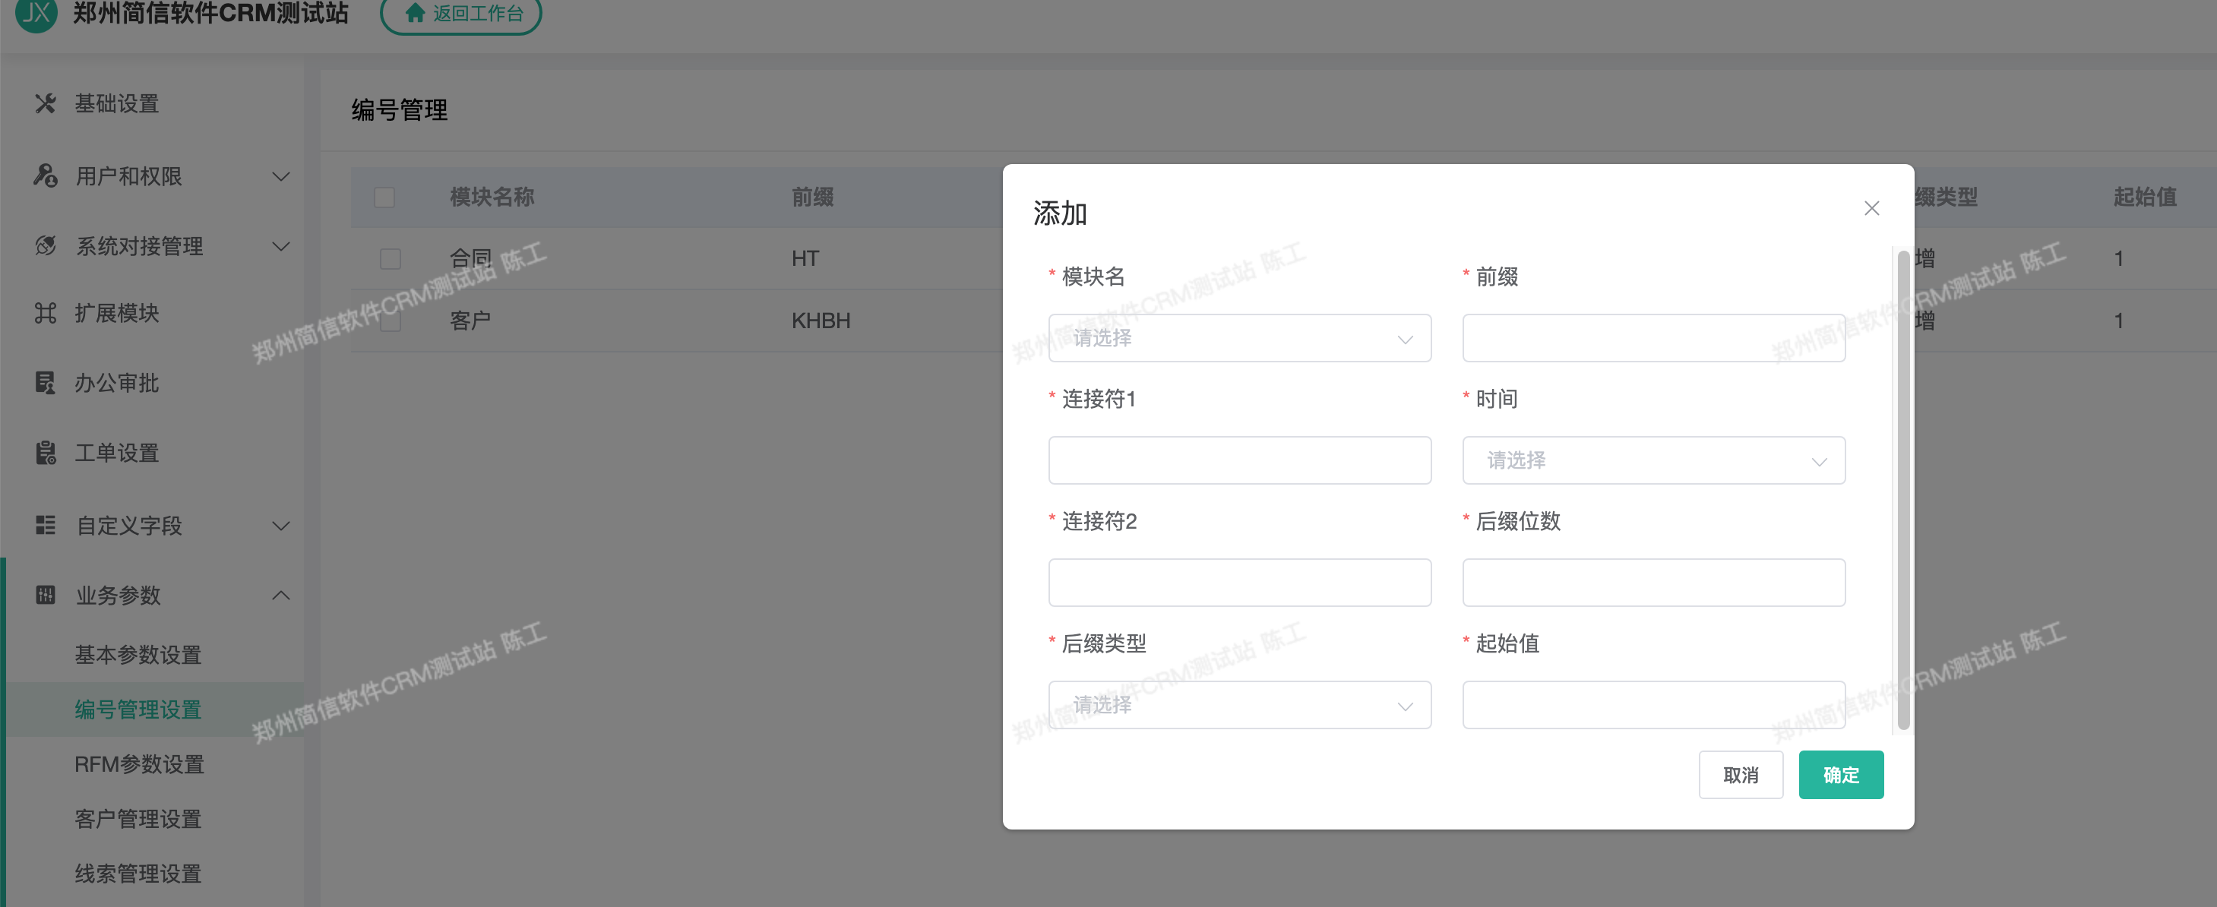
Task: Click the 起始值 column header in table
Action: point(2145,197)
